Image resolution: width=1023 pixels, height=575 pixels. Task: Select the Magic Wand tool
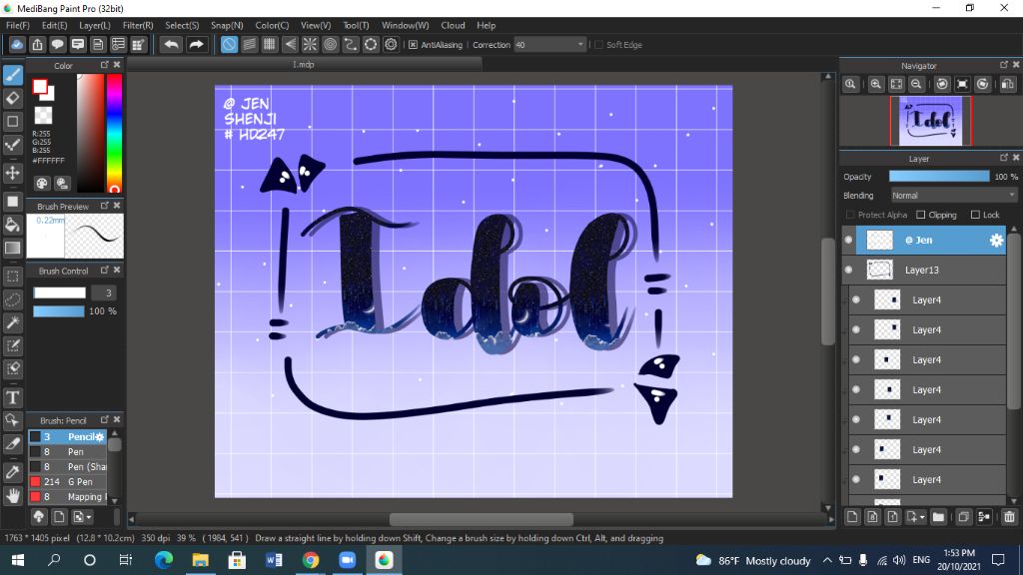point(13,322)
